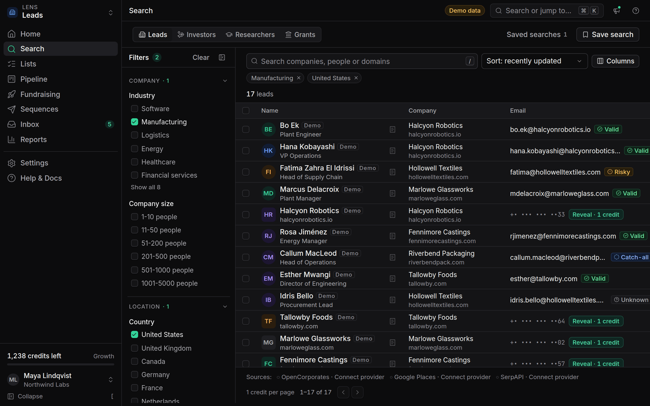Click the Reports chart icon in sidebar
The image size is (650, 406).
11,139
